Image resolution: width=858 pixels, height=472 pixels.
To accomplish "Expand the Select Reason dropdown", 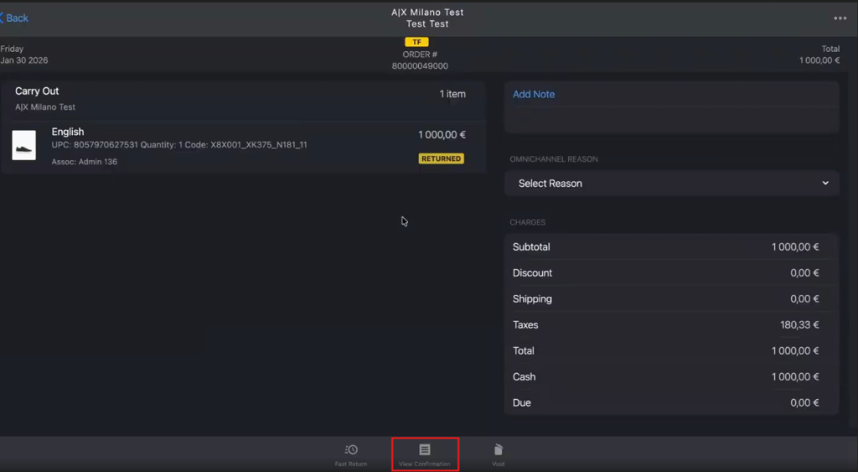I will [x=671, y=184].
